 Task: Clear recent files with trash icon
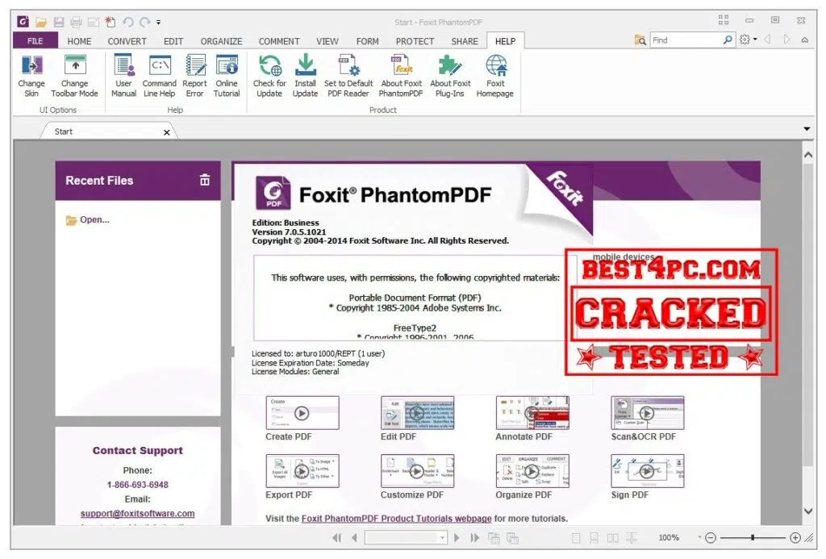(x=205, y=180)
